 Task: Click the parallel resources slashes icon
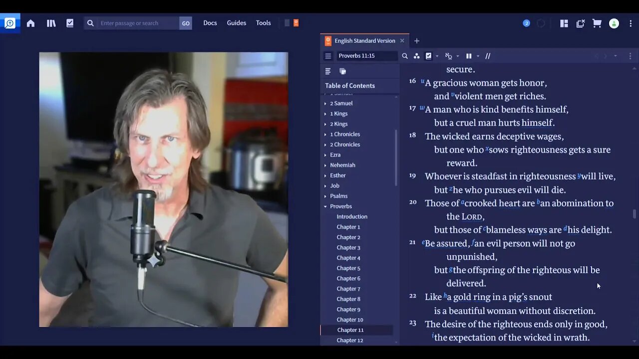(x=488, y=56)
